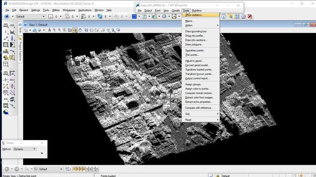
Task: Toggle view 5 button in view group
Action: [x=87, y=169]
